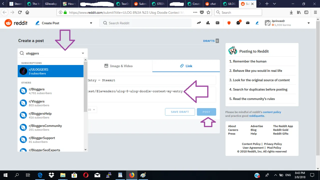This screenshot has width=320, height=180.
Task: Select r/BloggersCommunity from the list
Action: 50,127
